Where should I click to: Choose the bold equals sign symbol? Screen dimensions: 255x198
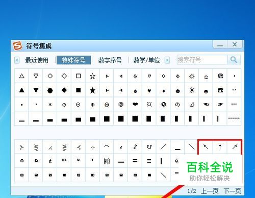pyautogui.click(x=135, y=161)
